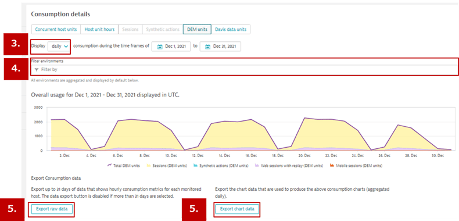The width and height of the screenshot is (459, 221).
Task: Click the Sessions tab
Action: click(x=130, y=29)
